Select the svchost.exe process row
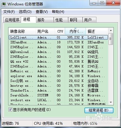 (58, 100)
